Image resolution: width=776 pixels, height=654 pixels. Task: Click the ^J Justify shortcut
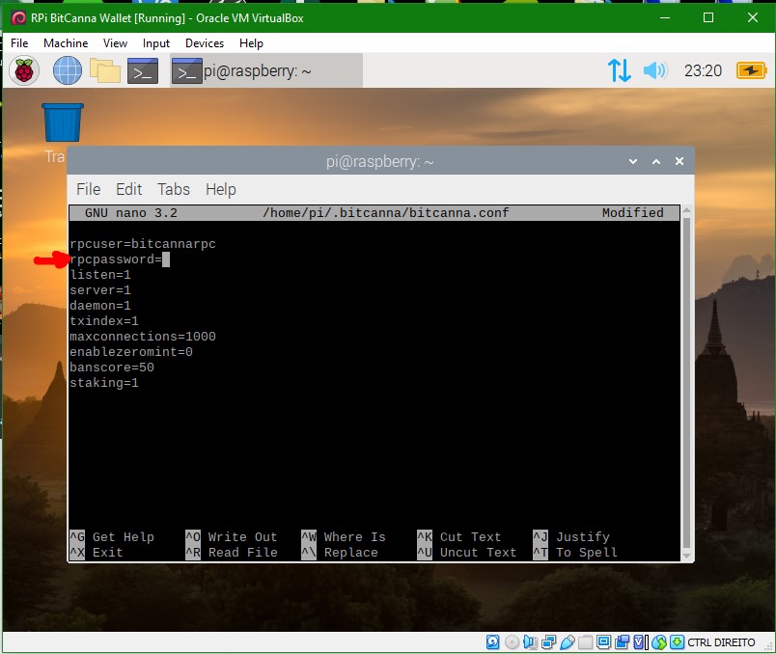(571, 536)
